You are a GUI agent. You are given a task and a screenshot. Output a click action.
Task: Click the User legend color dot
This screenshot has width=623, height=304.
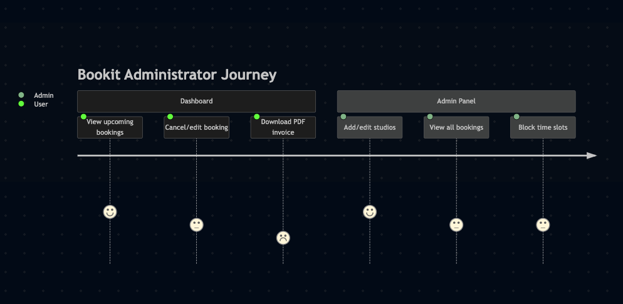tap(21, 103)
